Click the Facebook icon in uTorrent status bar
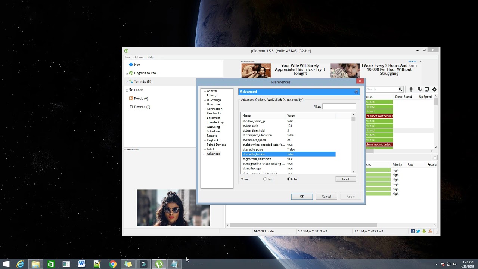478x269 pixels. [413, 231]
